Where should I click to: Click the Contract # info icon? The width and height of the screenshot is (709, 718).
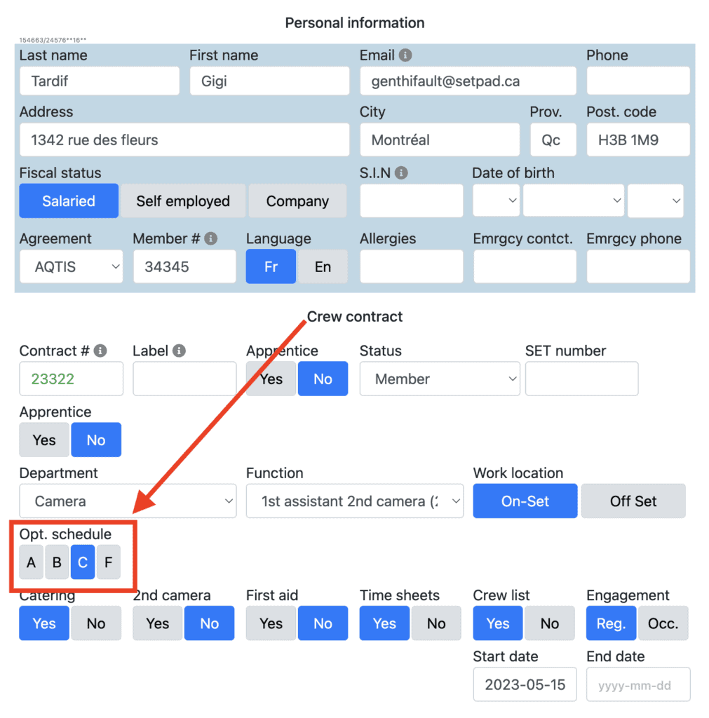click(100, 351)
